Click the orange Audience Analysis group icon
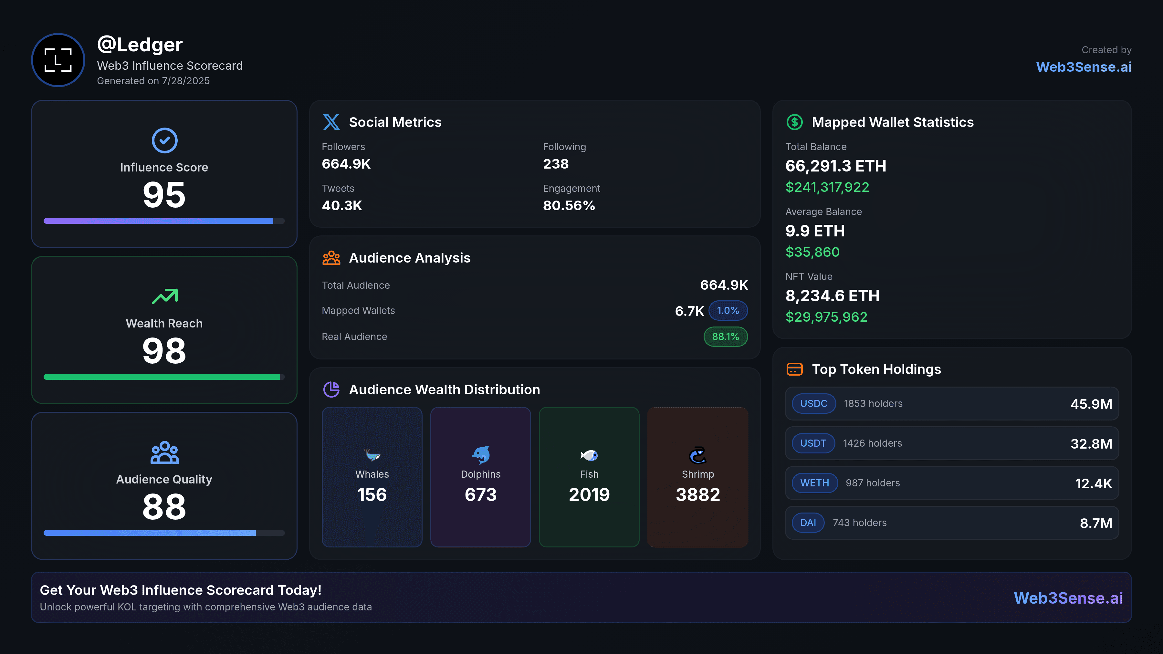 (331, 258)
